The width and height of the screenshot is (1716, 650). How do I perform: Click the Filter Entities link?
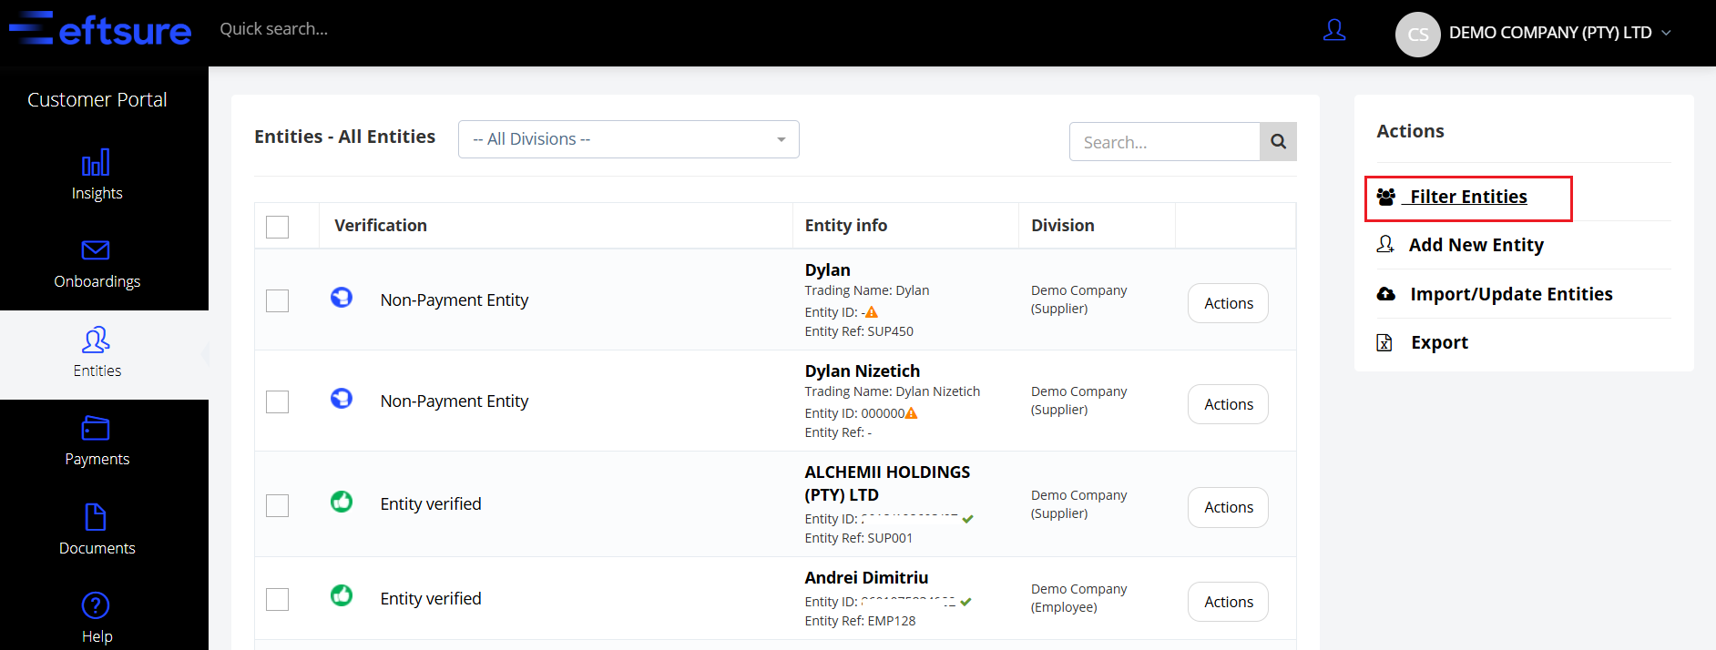[1467, 198]
